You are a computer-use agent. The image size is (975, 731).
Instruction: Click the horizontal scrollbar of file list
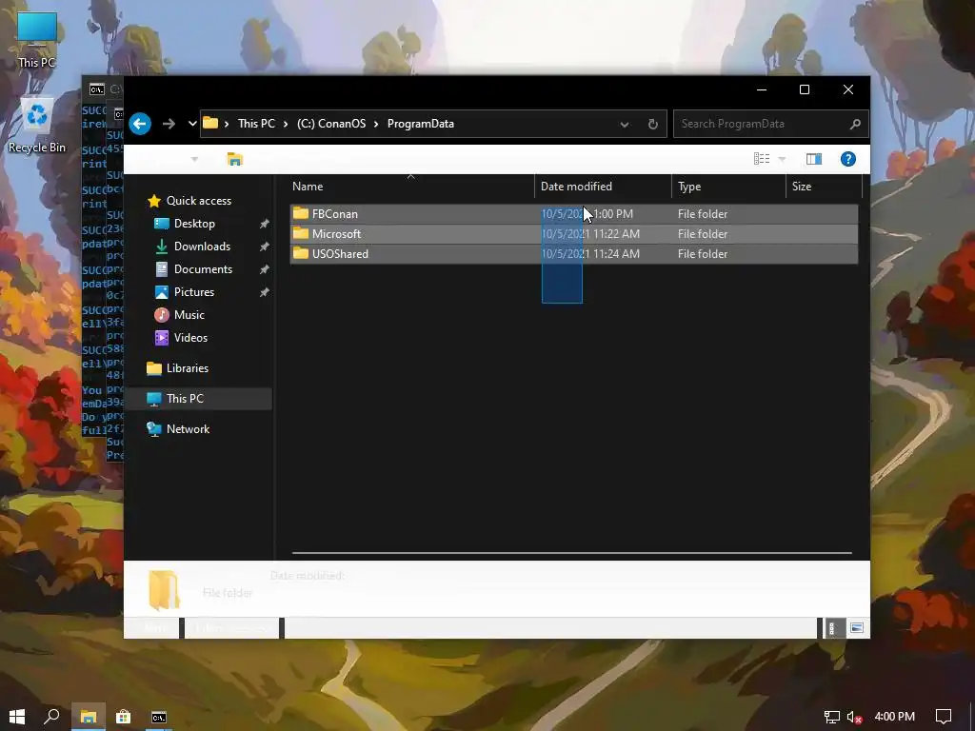[x=572, y=552]
